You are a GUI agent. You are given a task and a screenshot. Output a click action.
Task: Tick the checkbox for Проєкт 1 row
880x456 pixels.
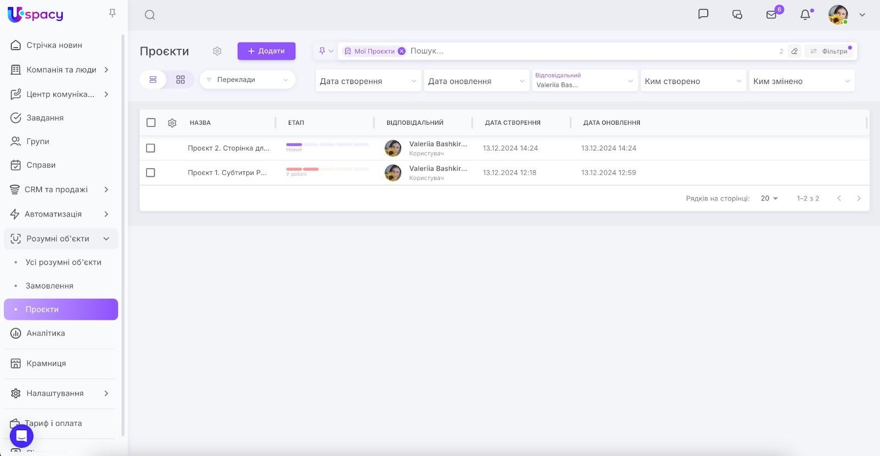pyautogui.click(x=151, y=173)
